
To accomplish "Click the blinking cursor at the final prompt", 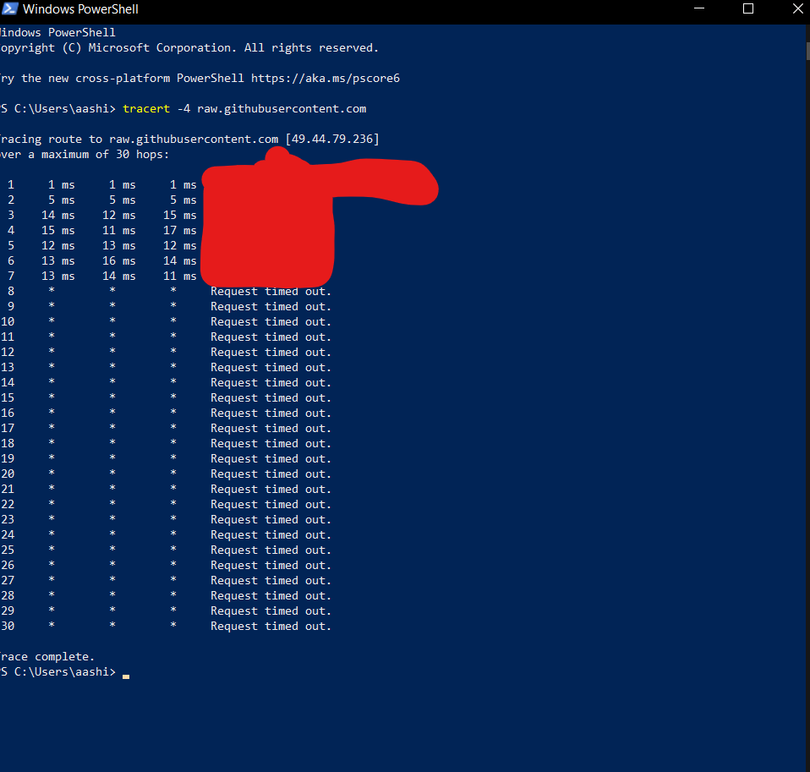I will pos(125,676).
